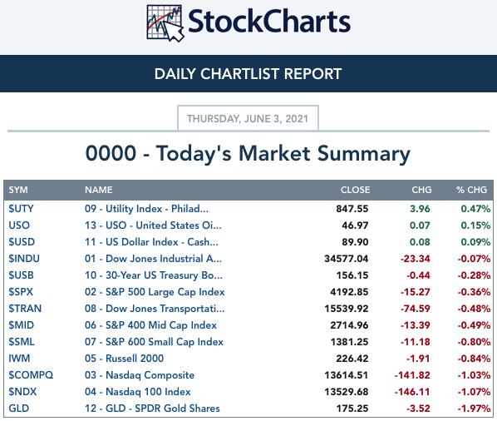Viewport: 497px width, 421px height.
Task: Open the $INDU Dow Jones symbol
Action: click(x=24, y=259)
